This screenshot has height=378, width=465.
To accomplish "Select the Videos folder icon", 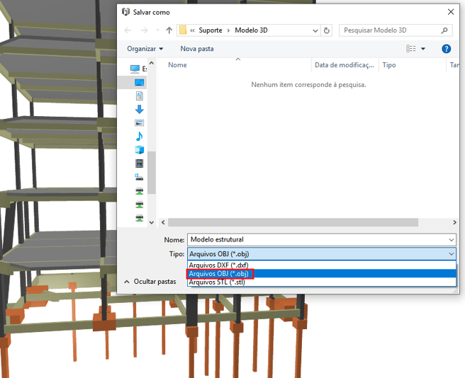I will click(x=139, y=163).
